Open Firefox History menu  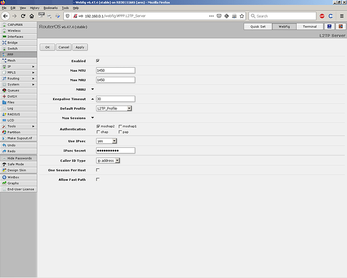(x=34, y=8)
